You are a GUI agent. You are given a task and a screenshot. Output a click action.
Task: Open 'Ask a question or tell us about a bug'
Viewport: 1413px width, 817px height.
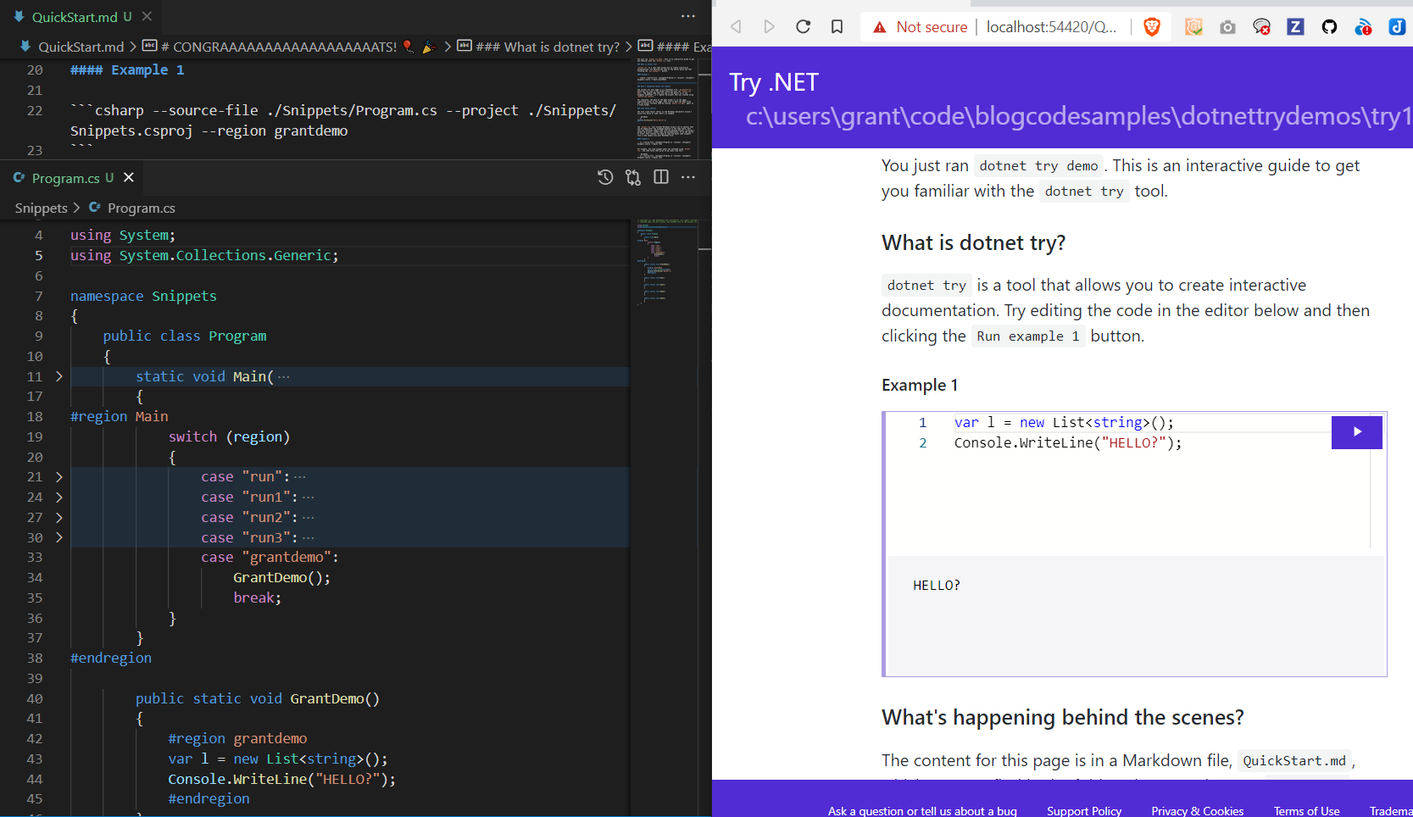(922, 811)
